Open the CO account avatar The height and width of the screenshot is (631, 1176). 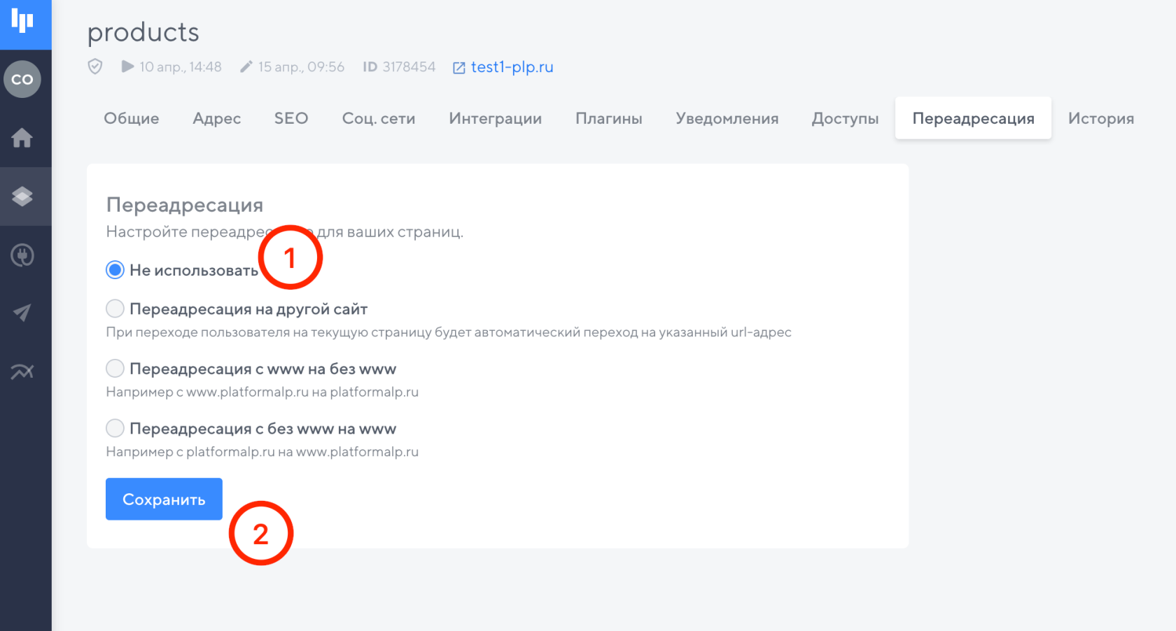pyautogui.click(x=22, y=79)
